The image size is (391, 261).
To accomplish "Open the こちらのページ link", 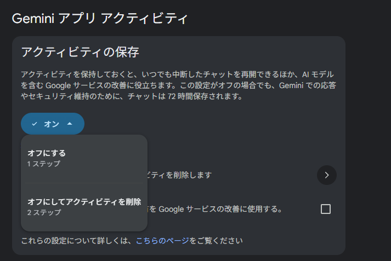I will tap(162, 241).
